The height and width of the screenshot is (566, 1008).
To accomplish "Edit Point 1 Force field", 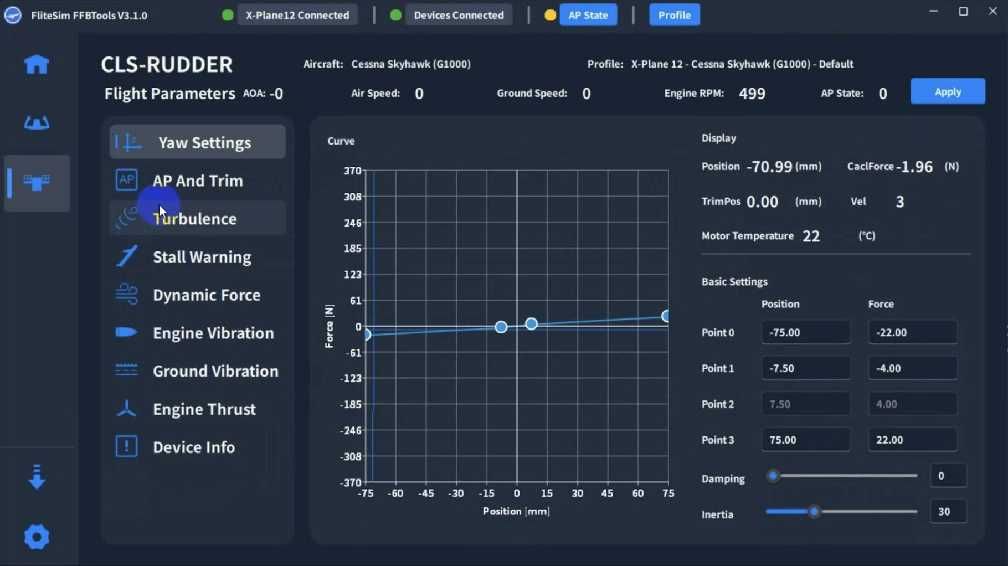I will click(x=912, y=368).
